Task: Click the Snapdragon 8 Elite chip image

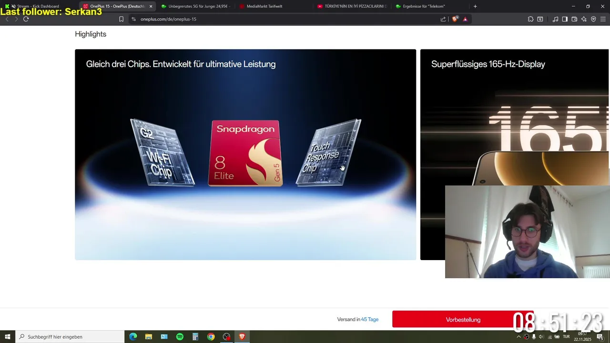Action: tap(245, 152)
